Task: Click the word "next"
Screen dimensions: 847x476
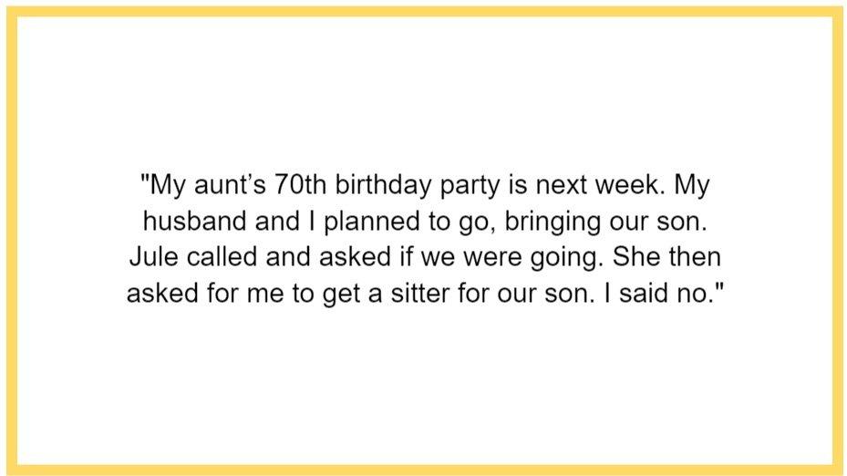Action: tap(562, 186)
